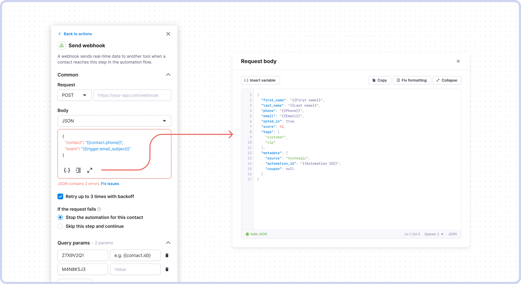
Task: Click Insert variable button in Request body
Action: coord(260,80)
